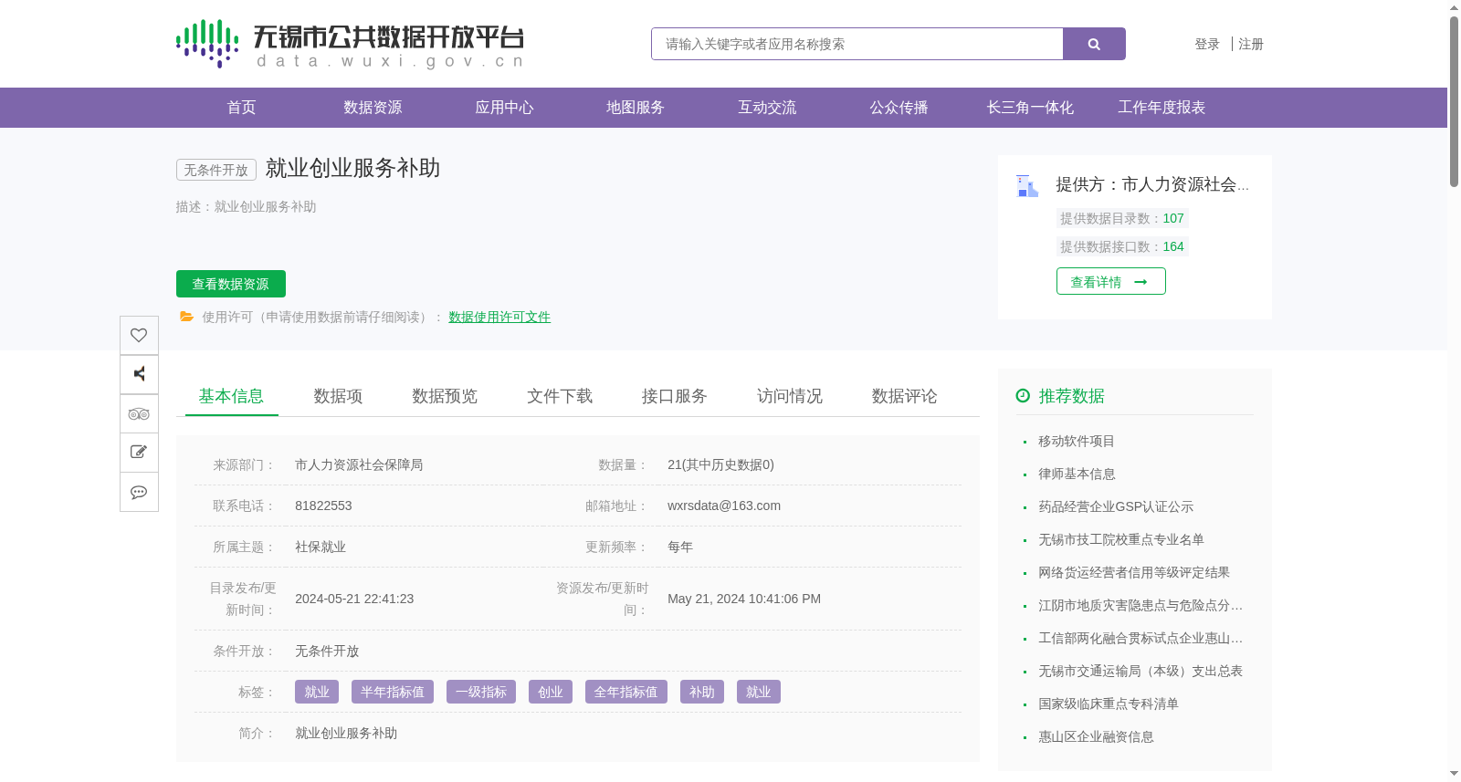The width and height of the screenshot is (1461, 782).
Task: Click the 创业 tag
Action: point(551,692)
